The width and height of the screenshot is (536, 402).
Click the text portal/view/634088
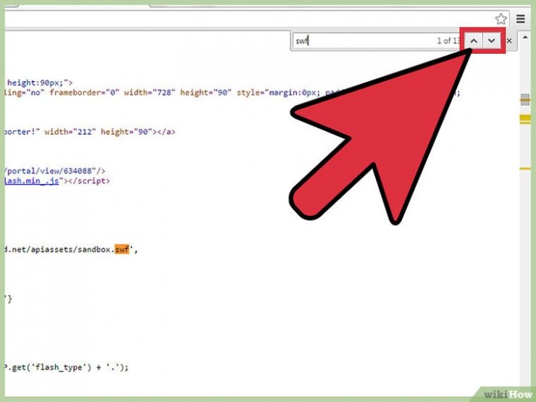[51, 171]
